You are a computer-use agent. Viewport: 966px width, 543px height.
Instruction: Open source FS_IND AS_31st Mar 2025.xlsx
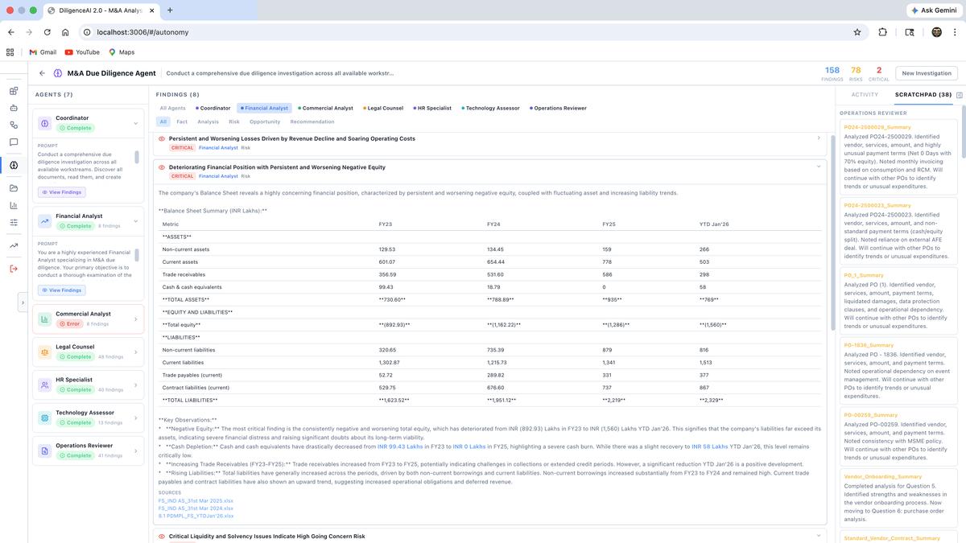coord(196,500)
